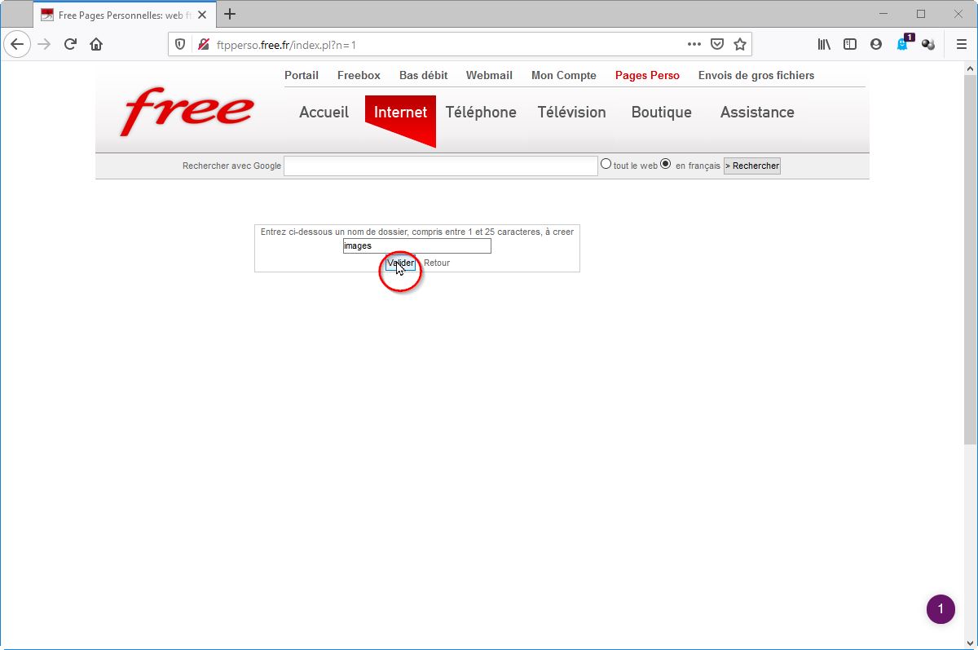The width and height of the screenshot is (978, 650).
Task: Open Envois de gros fichiers link
Action: 756,75
